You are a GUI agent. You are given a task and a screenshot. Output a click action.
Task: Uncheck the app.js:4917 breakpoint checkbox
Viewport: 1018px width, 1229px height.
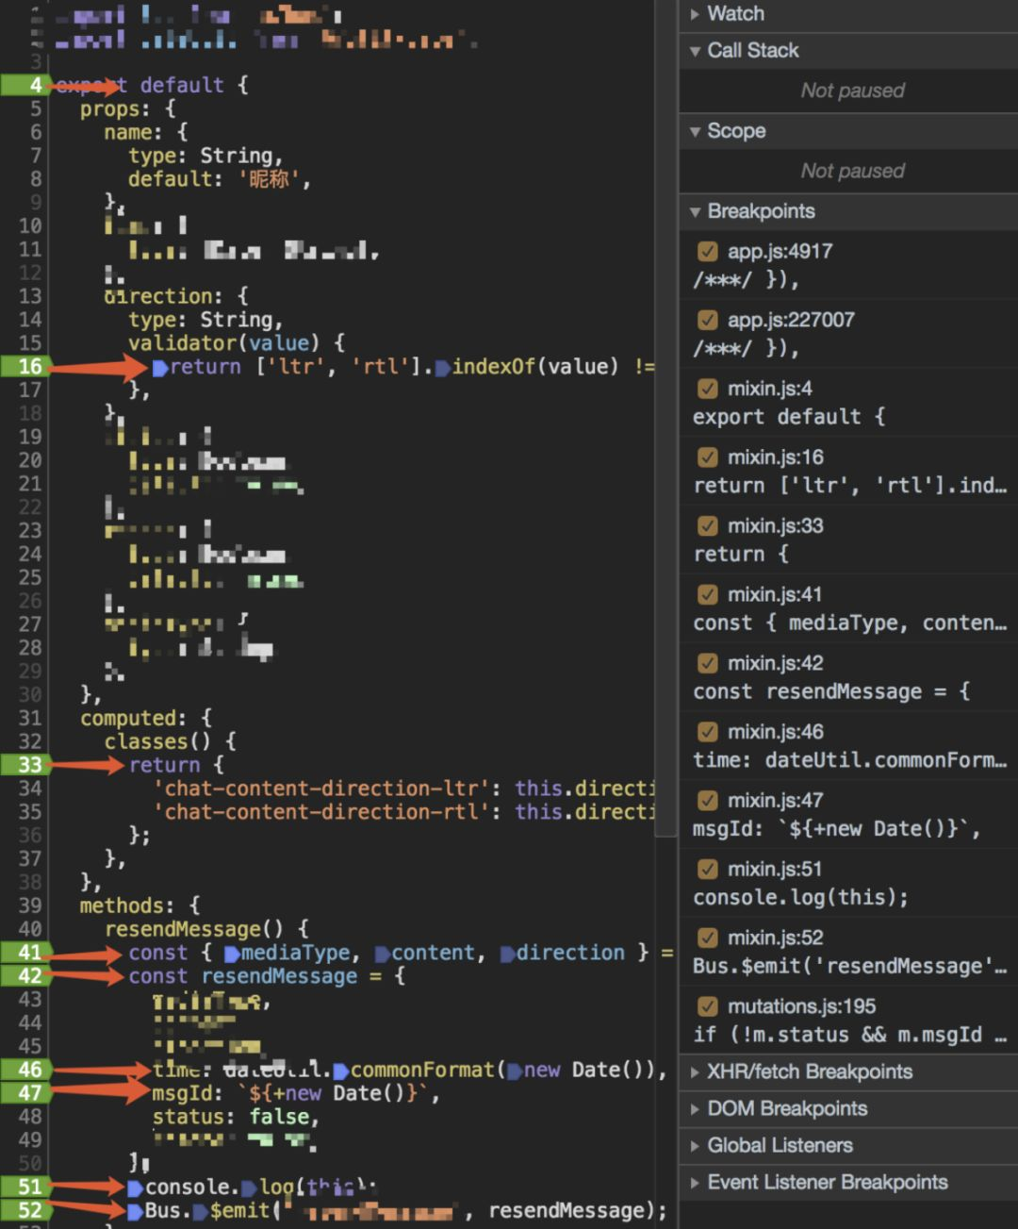707,252
